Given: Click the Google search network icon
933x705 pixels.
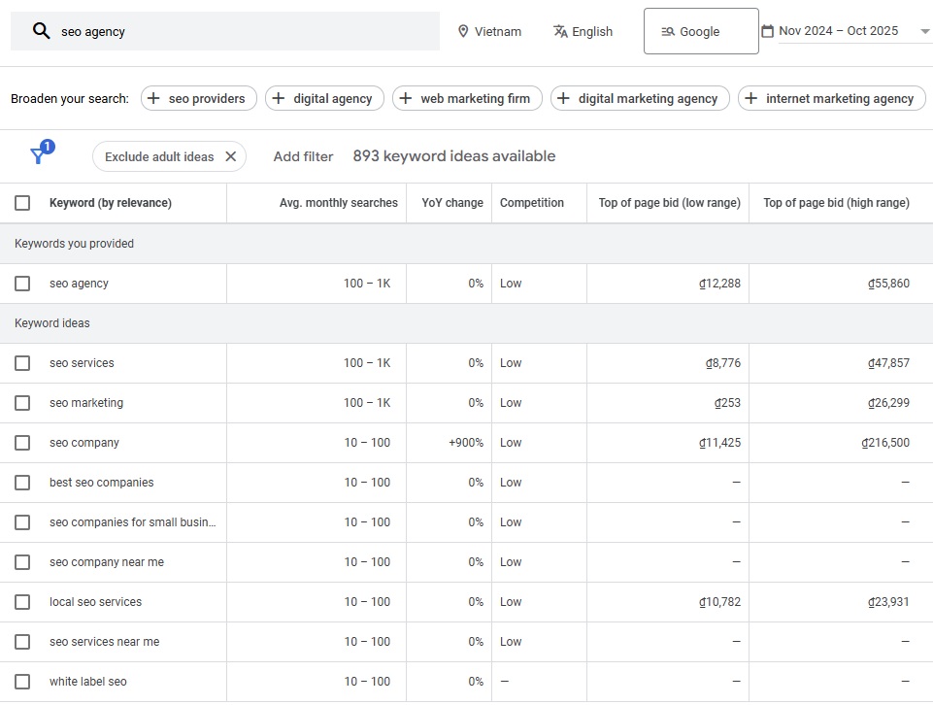Looking at the screenshot, I should tap(668, 31).
